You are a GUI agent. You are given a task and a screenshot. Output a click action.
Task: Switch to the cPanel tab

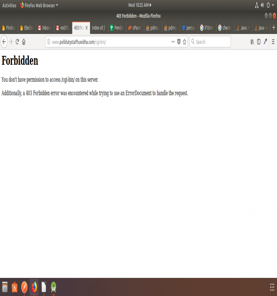coord(134,28)
